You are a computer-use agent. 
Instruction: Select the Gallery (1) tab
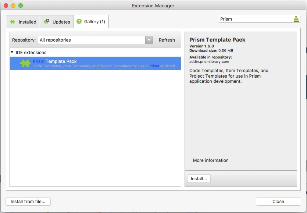(91, 22)
